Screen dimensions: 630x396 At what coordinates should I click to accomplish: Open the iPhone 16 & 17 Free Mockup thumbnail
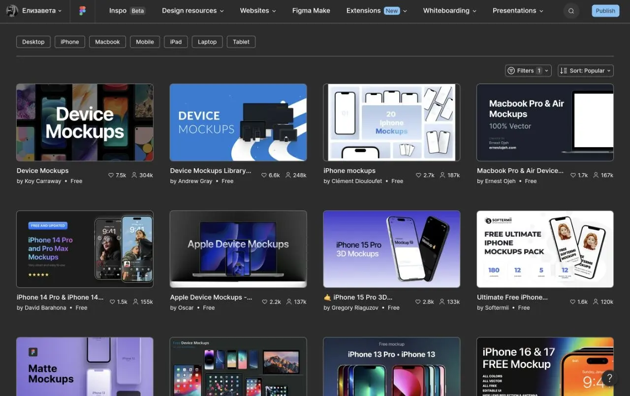(545, 366)
